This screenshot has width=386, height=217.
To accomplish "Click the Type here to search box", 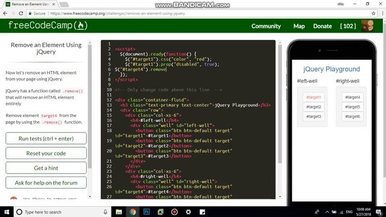I will [x=62, y=212].
